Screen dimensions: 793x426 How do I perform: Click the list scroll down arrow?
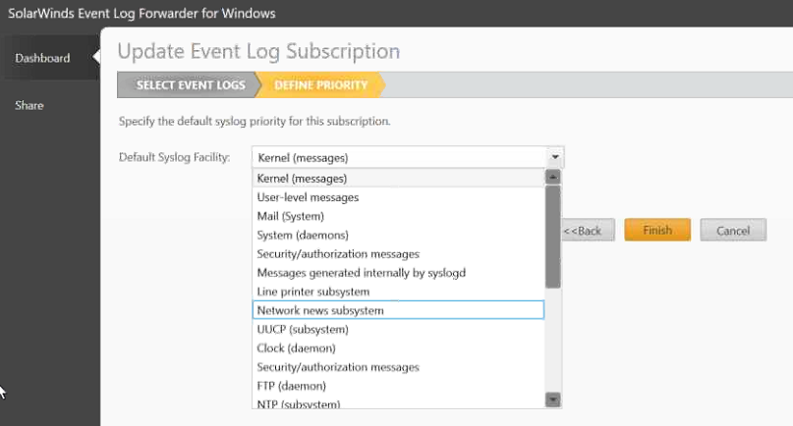553,399
